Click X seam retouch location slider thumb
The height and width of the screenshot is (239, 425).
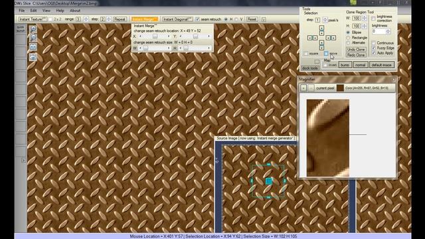coord(155,37)
